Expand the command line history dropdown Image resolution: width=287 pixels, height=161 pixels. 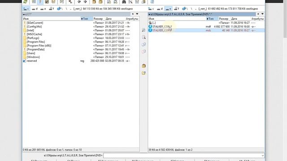[x=263, y=156]
